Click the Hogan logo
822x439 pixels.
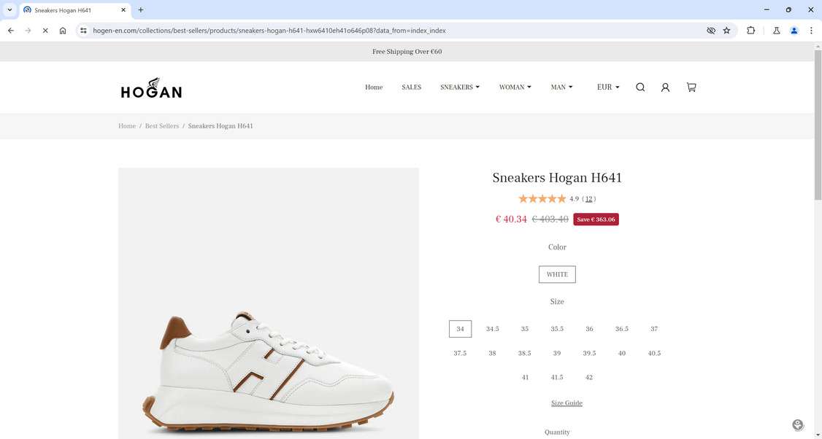point(152,88)
